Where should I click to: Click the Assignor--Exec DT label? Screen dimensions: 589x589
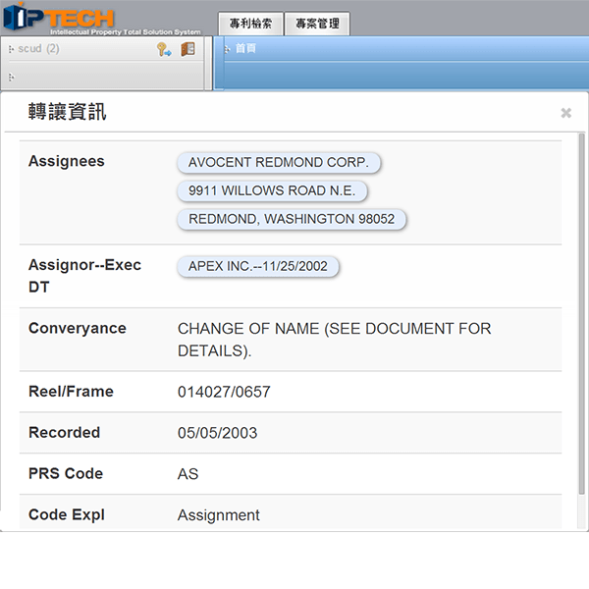84,276
